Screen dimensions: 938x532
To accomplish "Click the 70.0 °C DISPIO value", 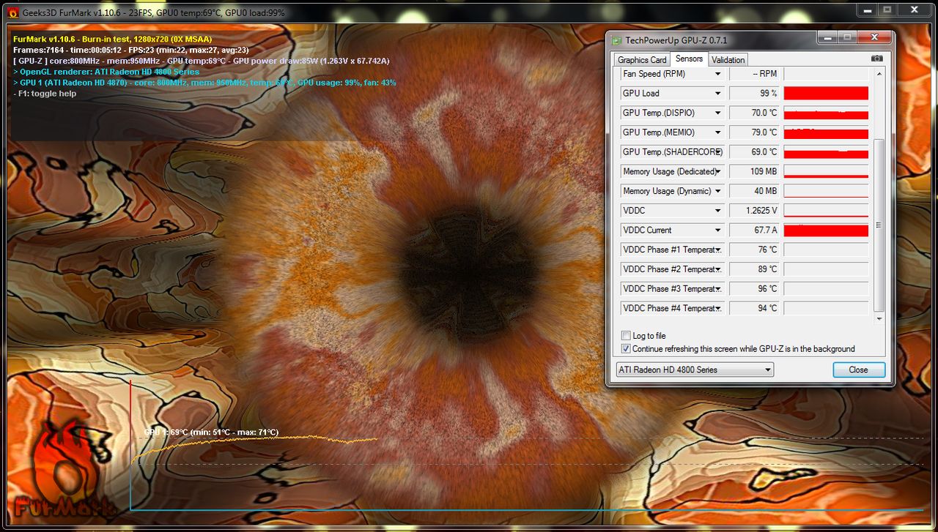I will (x=755, y=113).
